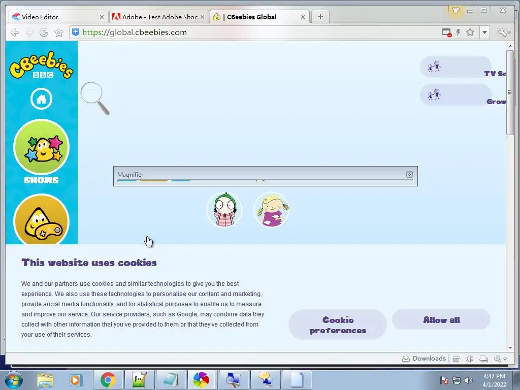Click the scroll down arrow in the cookie banner
Viewport: 520px width, 390px height.
point(510,347)
